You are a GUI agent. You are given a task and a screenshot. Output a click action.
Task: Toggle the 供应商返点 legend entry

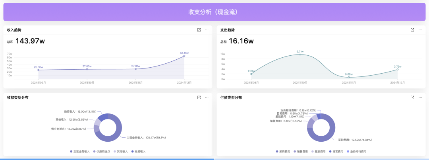click(x=101, y=152)
